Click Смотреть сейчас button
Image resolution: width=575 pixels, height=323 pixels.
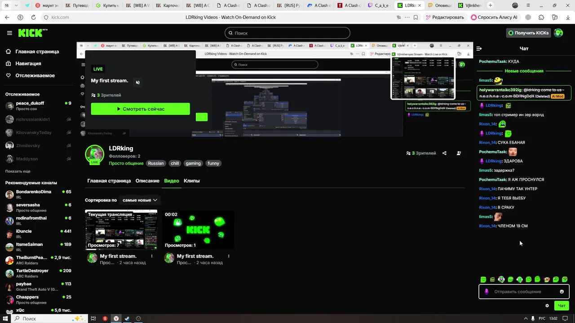[x=141, y=109]
